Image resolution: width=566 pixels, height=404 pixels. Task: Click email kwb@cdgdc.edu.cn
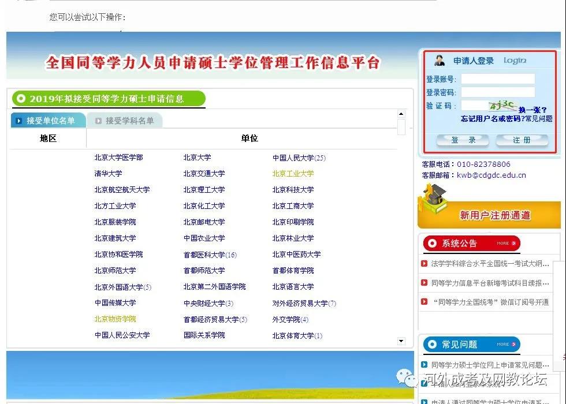tap(491, 175)
